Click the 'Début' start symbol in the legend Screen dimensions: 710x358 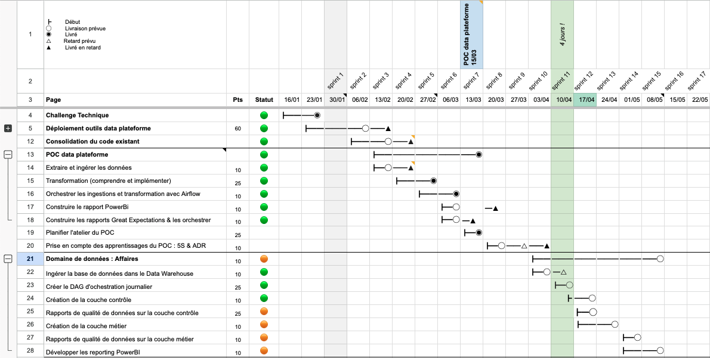(x=48, y=21)
